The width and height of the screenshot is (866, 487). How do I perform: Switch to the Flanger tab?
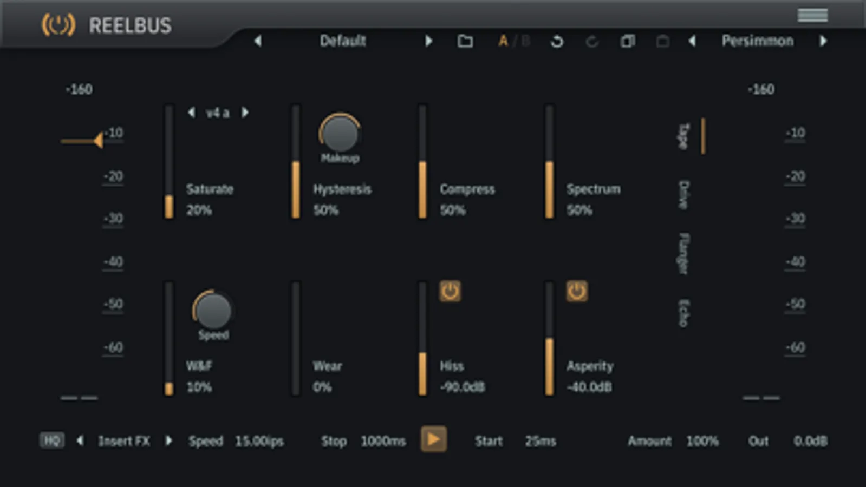click(684, 253)
